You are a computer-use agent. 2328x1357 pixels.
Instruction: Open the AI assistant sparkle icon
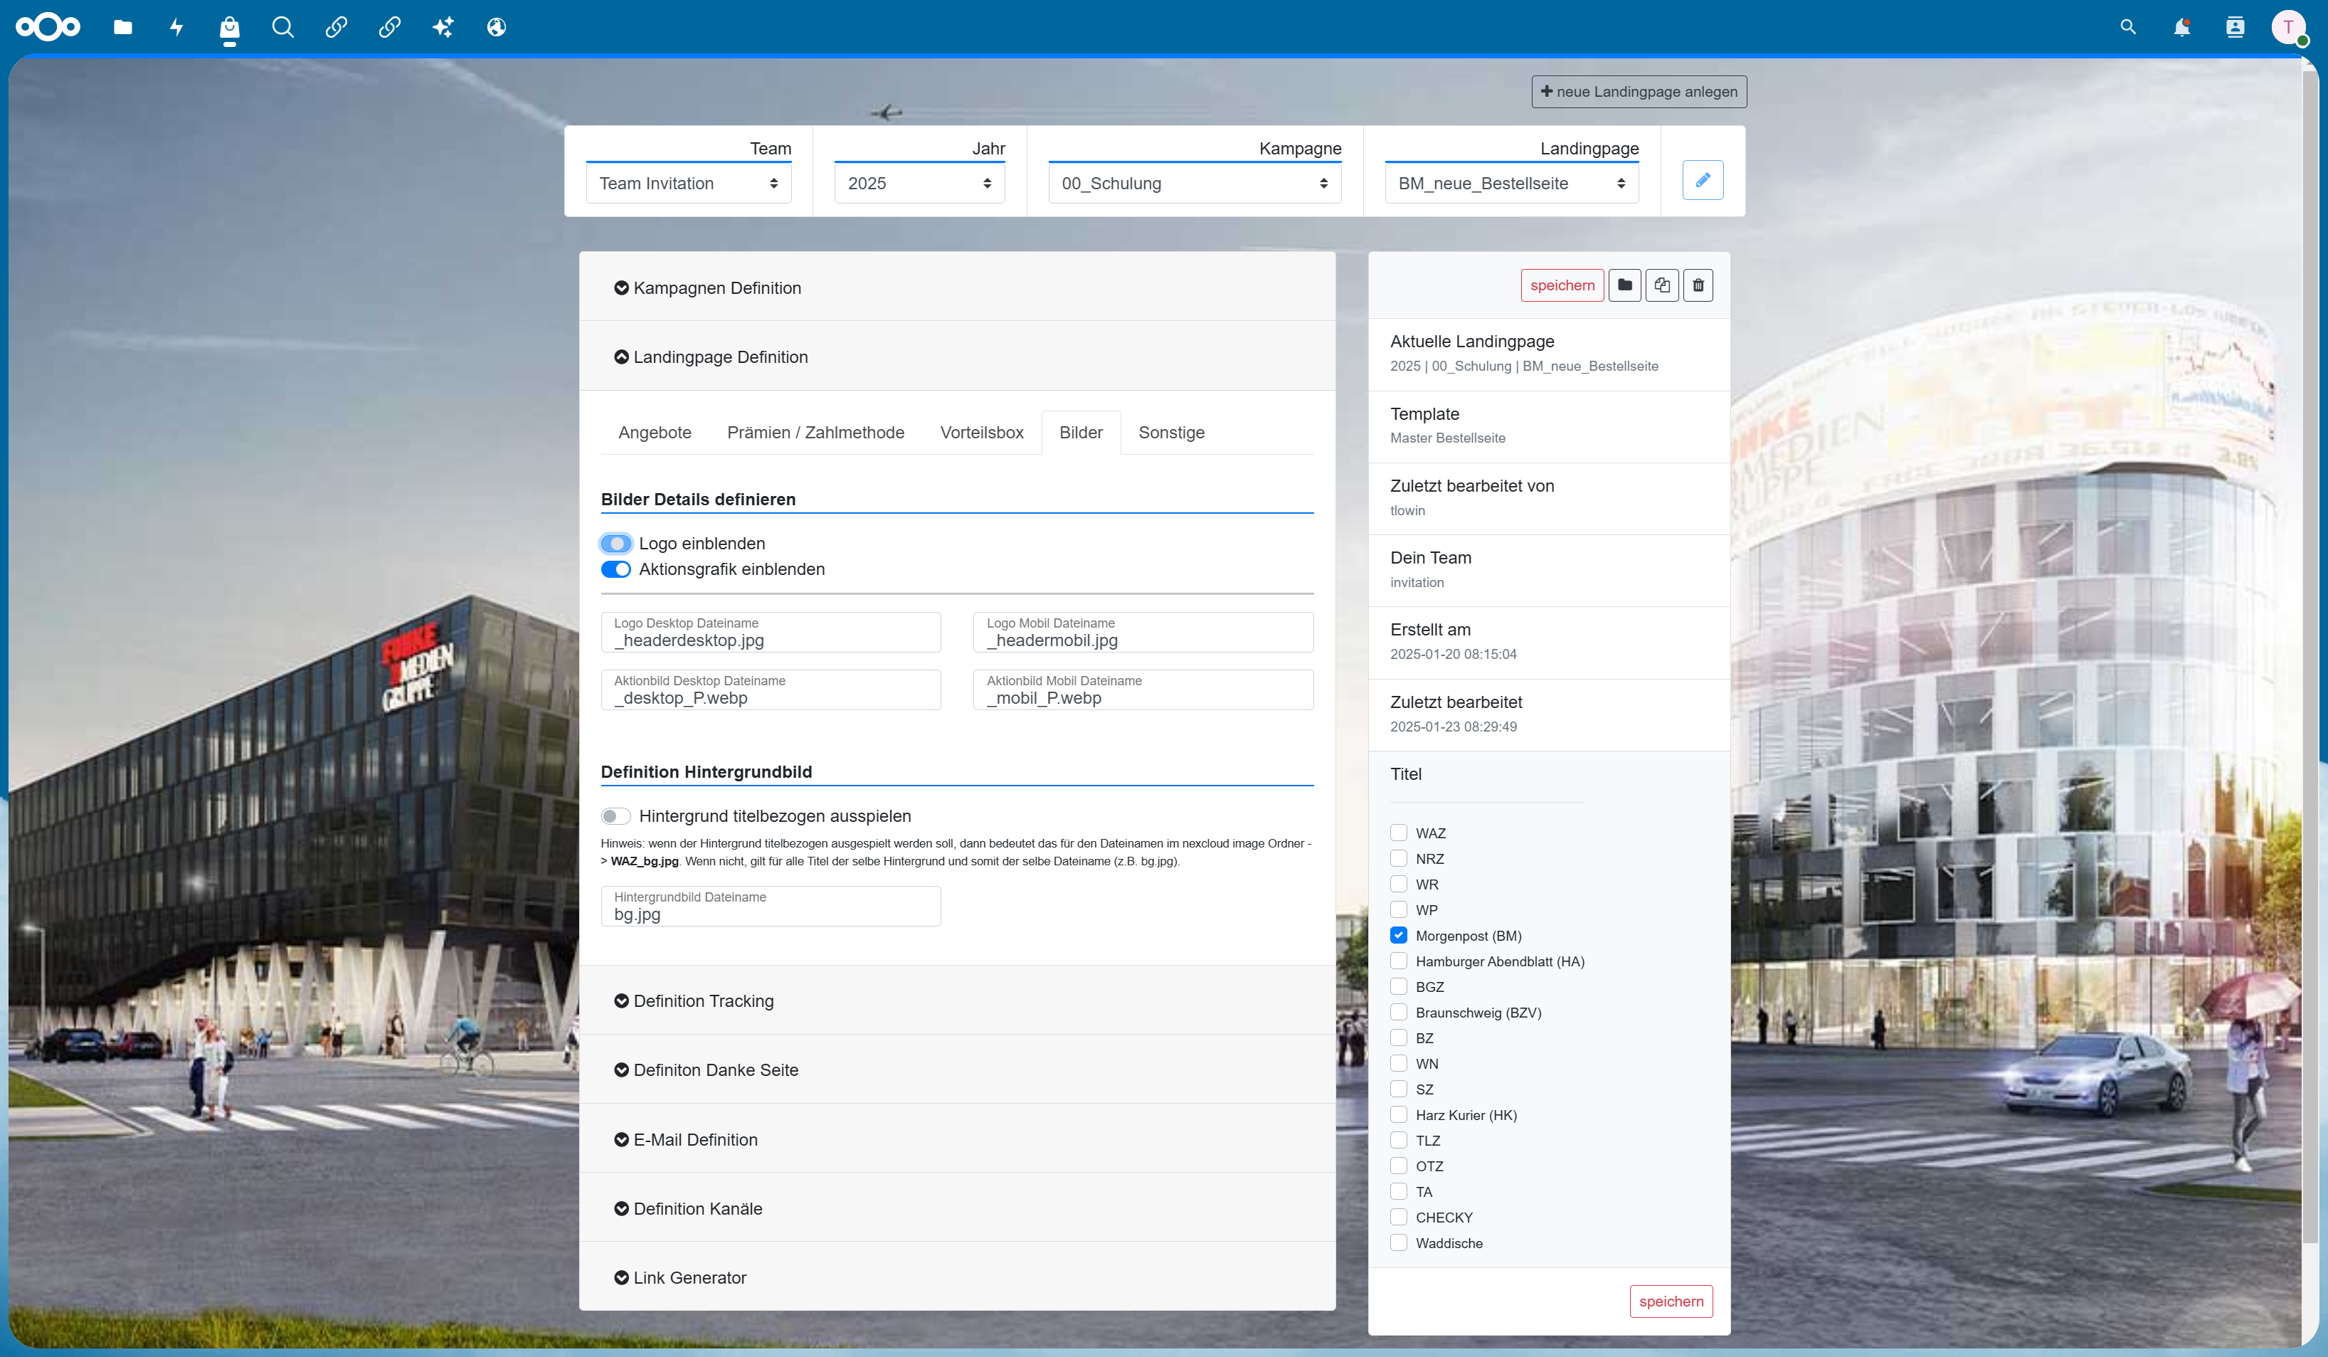coord(443,27)
